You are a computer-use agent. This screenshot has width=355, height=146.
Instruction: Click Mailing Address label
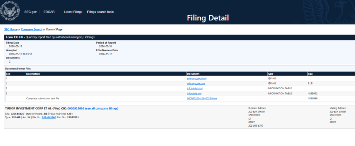[338, 108]
